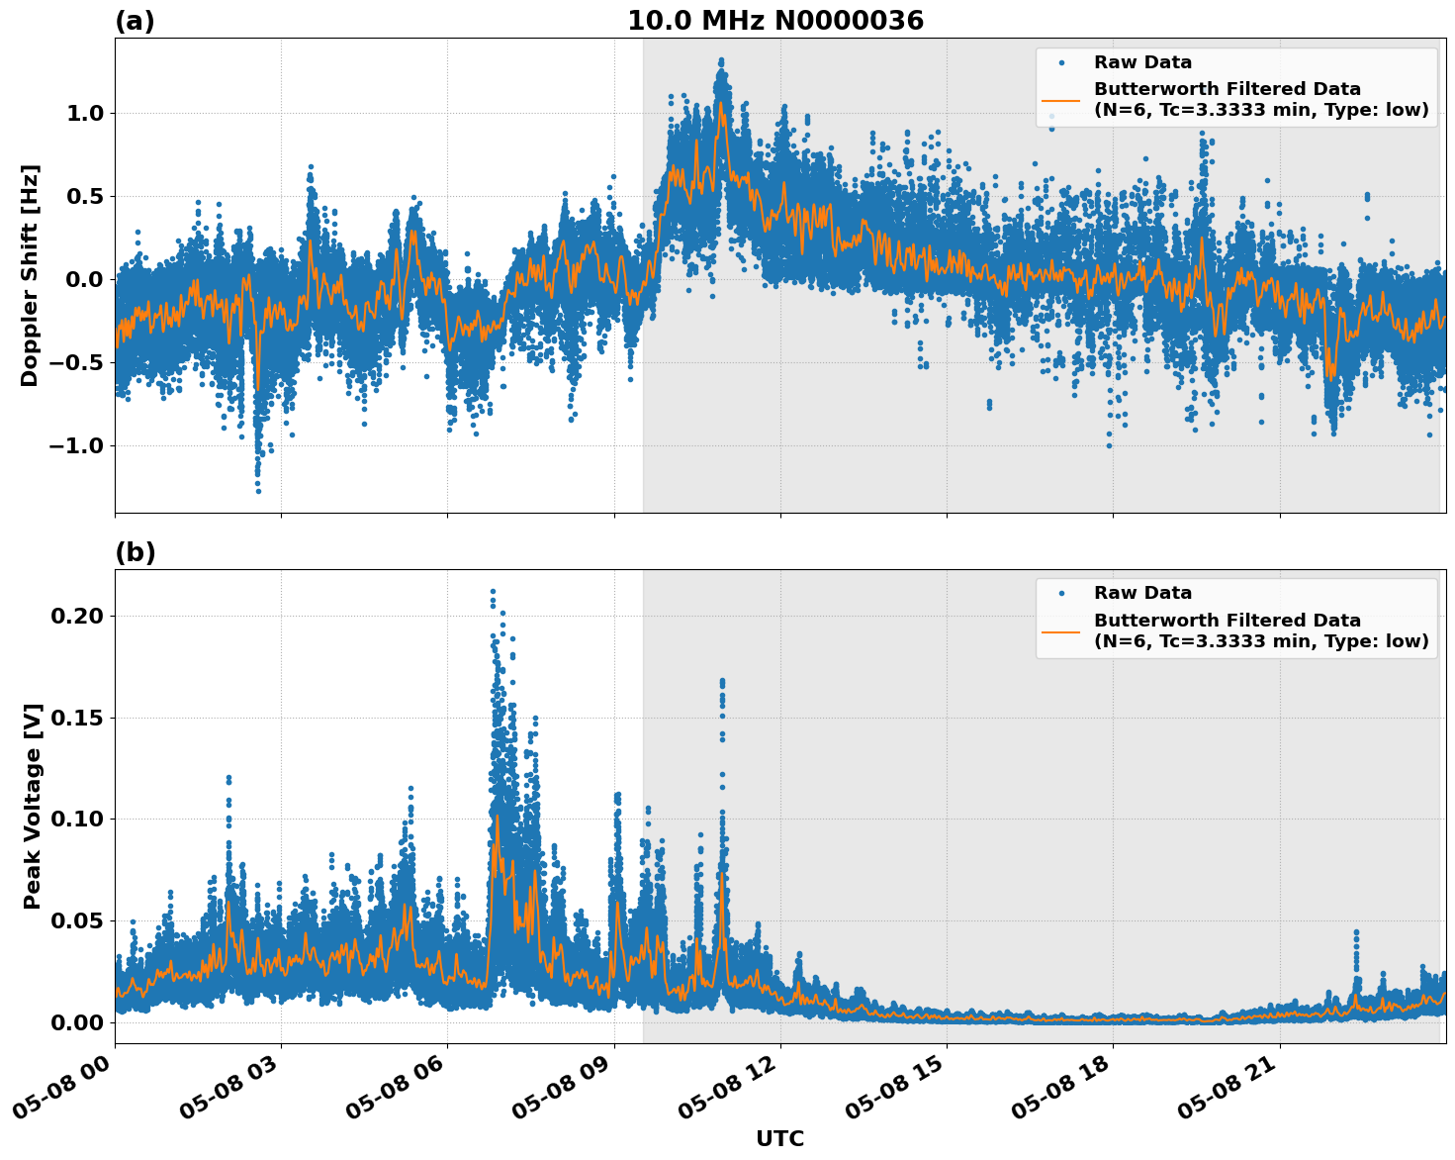Screen dimensions: 1455x1160
Task: Select the panel label (a) marker
Action: [x=136, y=18]
